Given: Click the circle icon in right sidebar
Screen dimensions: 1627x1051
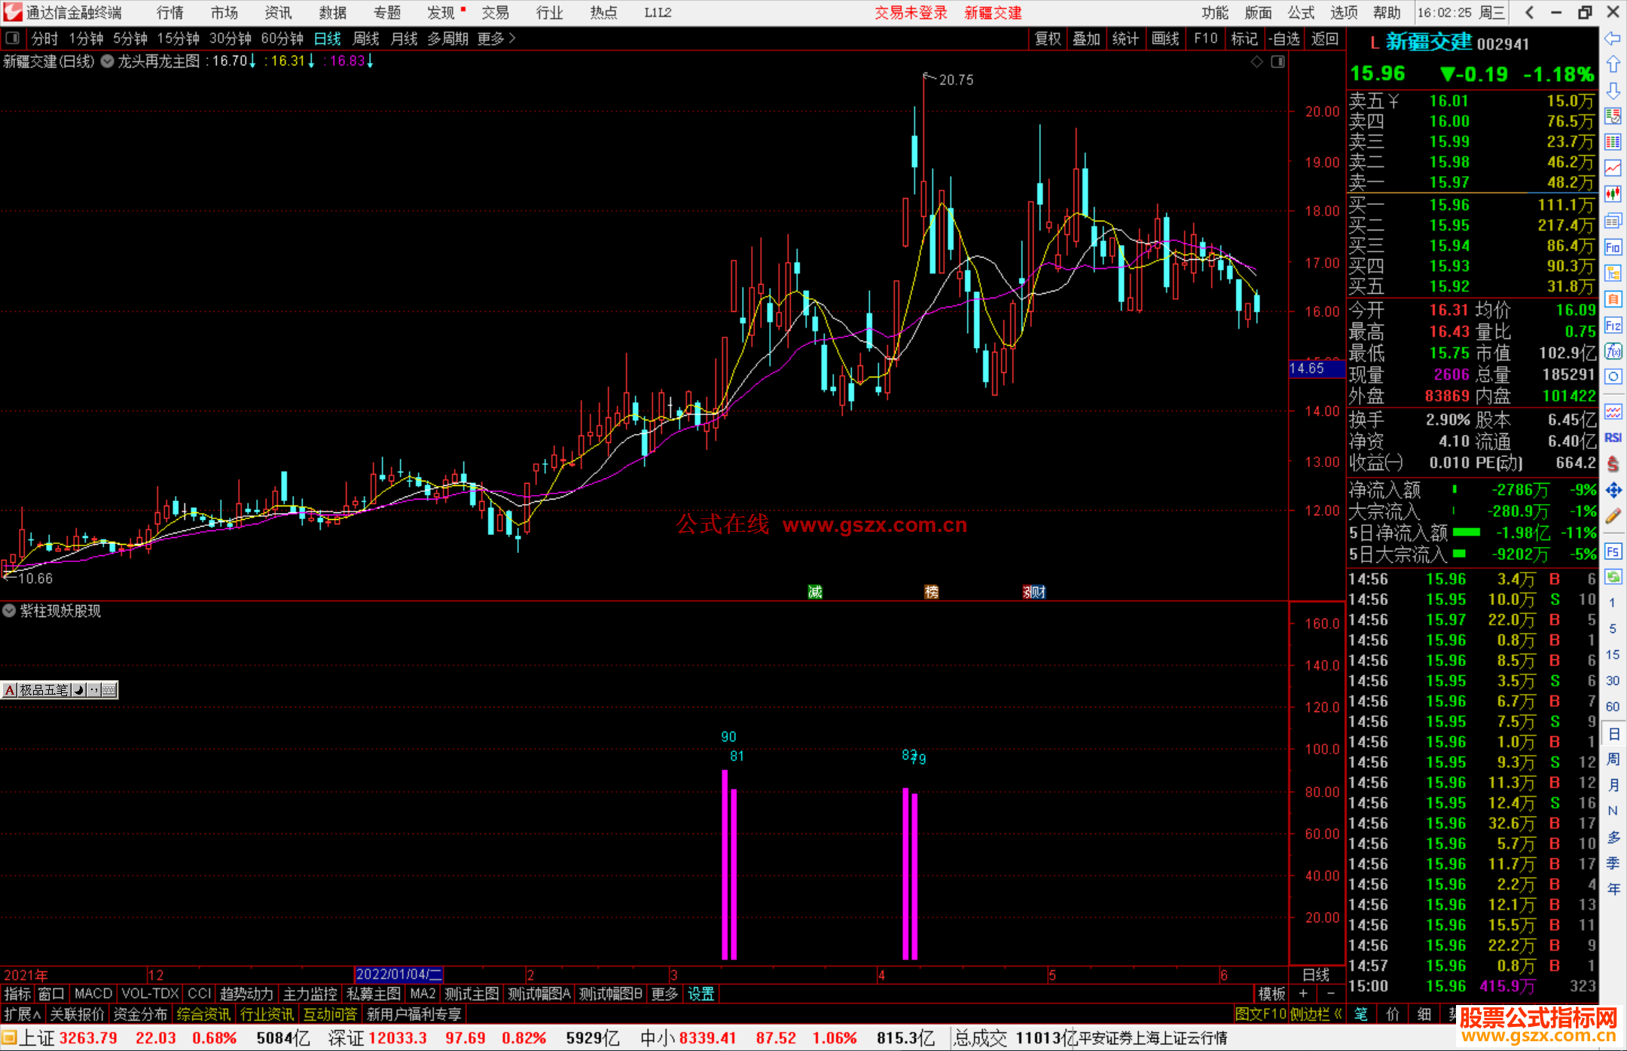Looking at the screenshot, I should point(1613,377).
